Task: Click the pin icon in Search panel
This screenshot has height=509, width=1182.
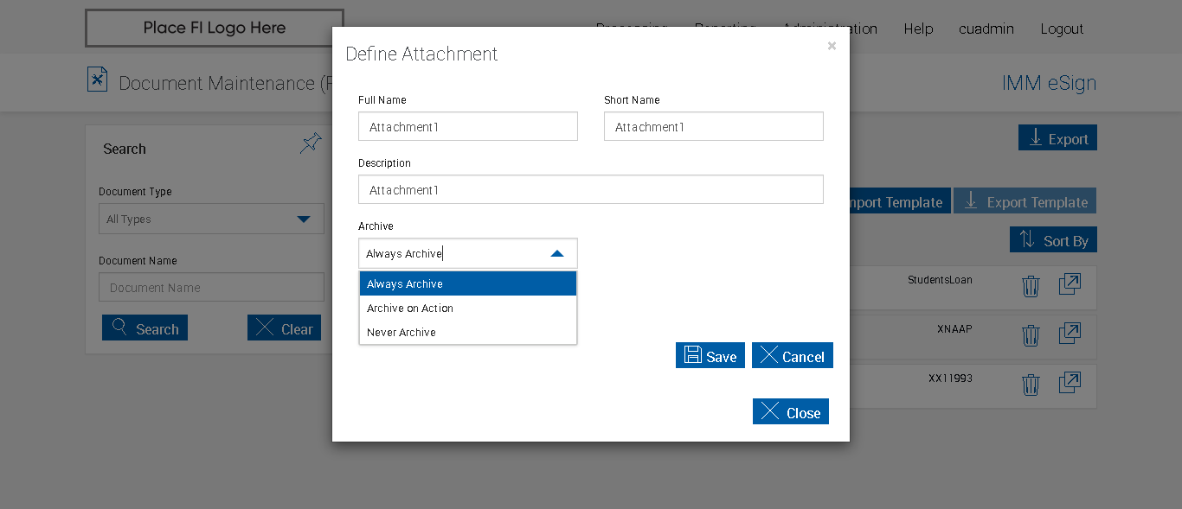Action: [311, 143]
